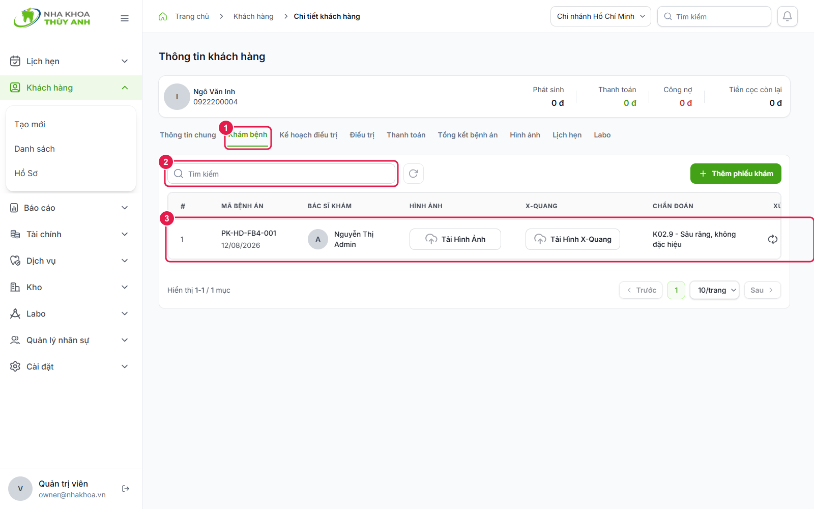
Task: Select Danh sách in the sidebar
Action: 34,149
